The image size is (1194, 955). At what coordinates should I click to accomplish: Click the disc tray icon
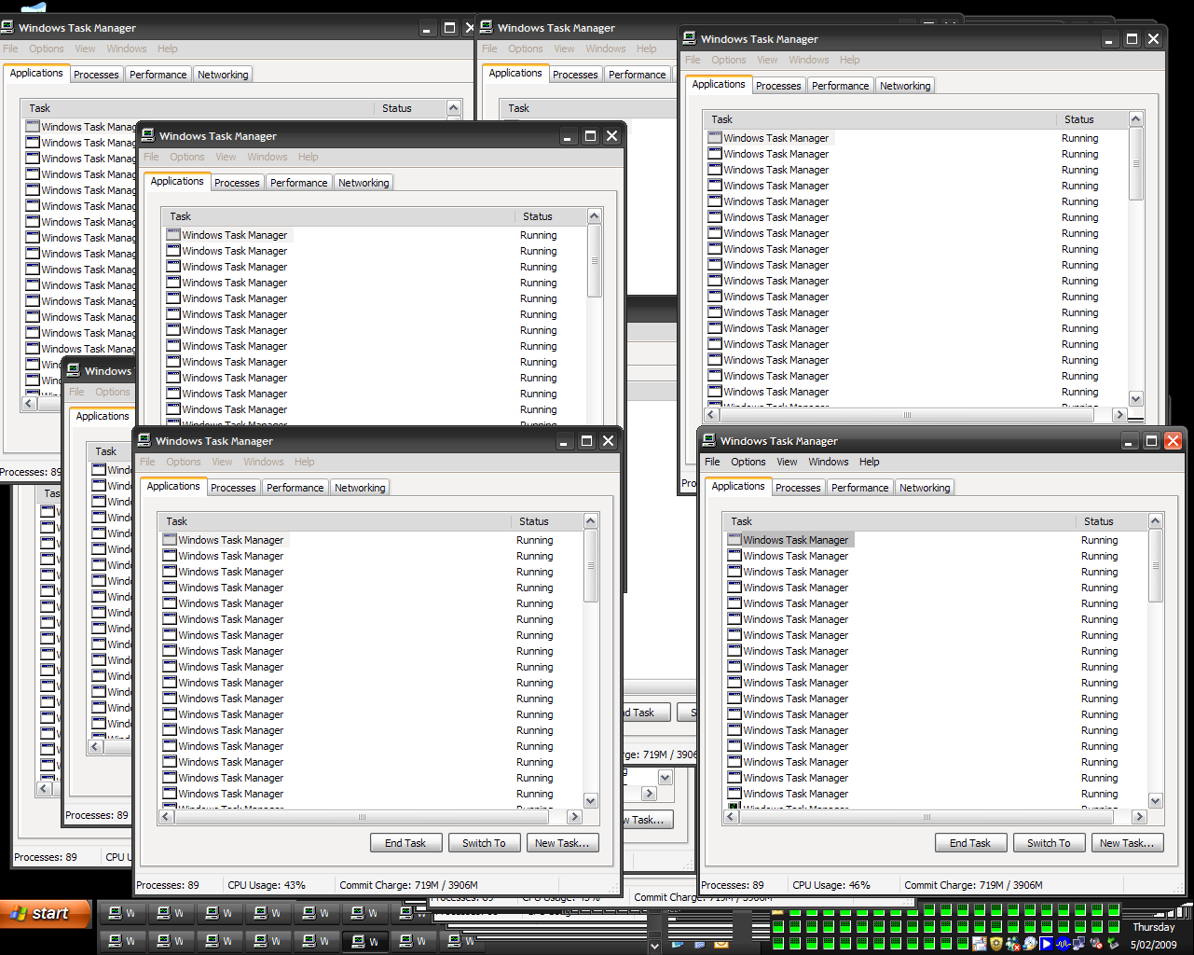[1029, 944]
